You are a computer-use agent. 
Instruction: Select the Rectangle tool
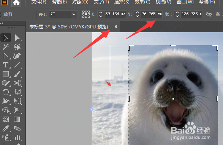[6, 74]
